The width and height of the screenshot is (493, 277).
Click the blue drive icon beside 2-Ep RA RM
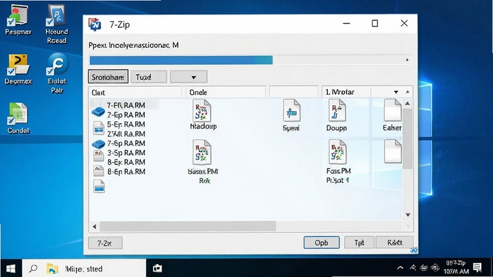[x=98, y=112]
